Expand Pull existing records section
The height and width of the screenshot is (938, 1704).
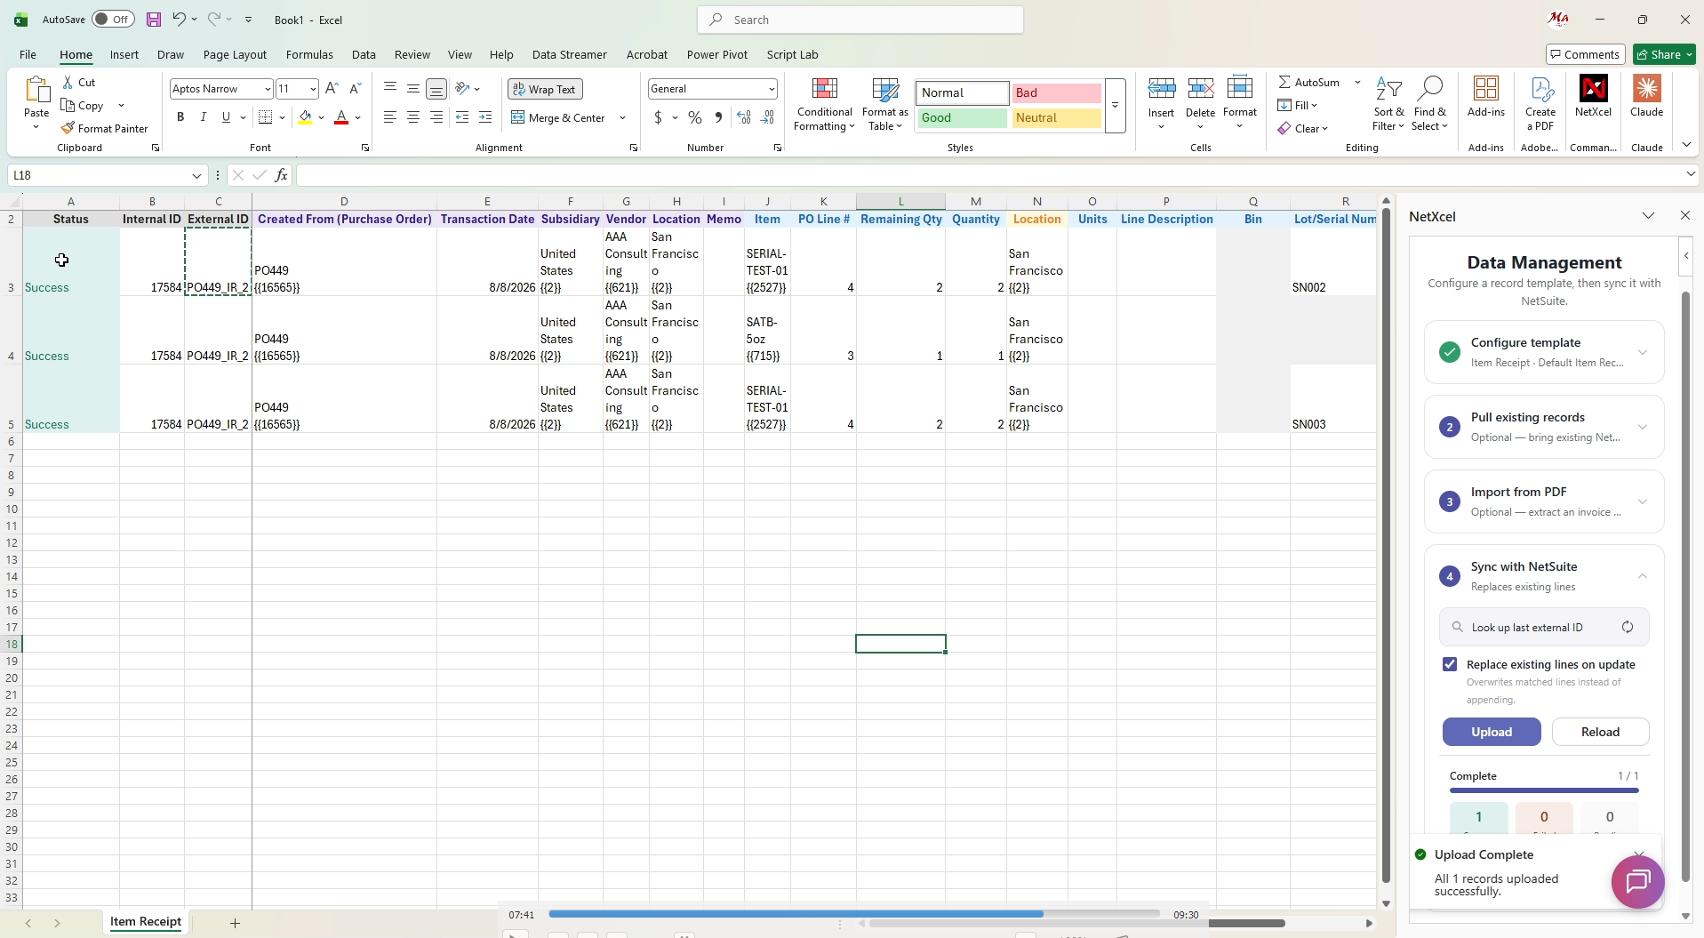click(1642, 427)
